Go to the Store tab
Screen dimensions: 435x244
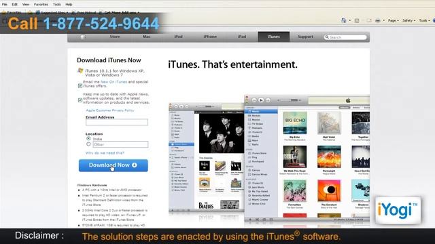[x=115, y=37]
